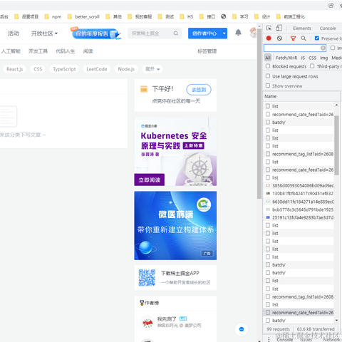
Task: Click the web page vertical scrollbar
Action: [x=259, y=114]
